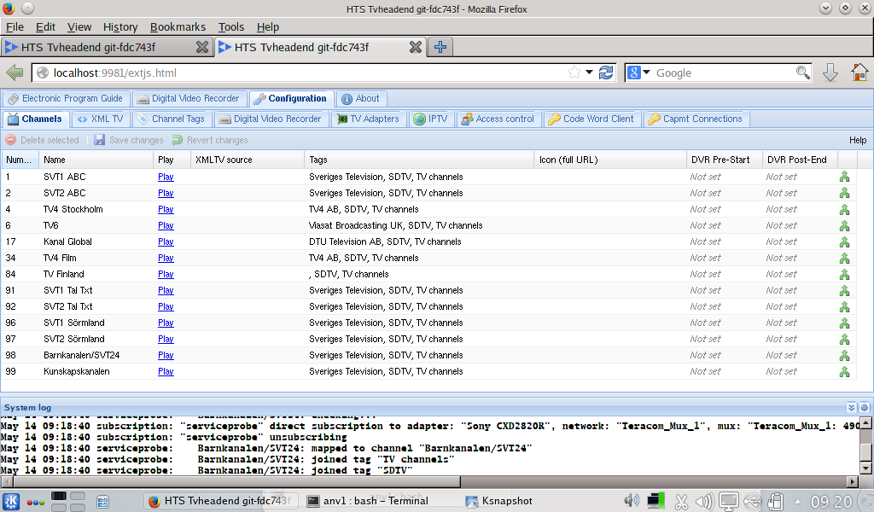This screenshot has width=874, height=512.
Task: Click the green tree icon in SVT1 ABC row
Action: click(844, 177)
